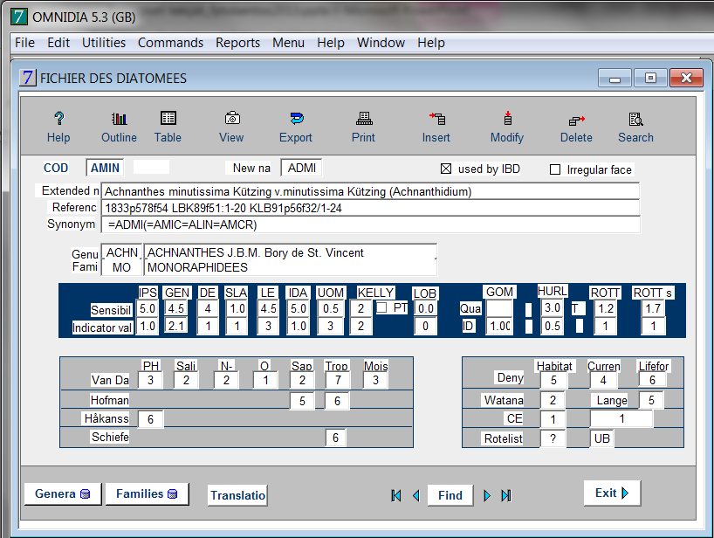Click the ROTT s sensibility value 1.7

pyautogui.click(x=653, y=308)
